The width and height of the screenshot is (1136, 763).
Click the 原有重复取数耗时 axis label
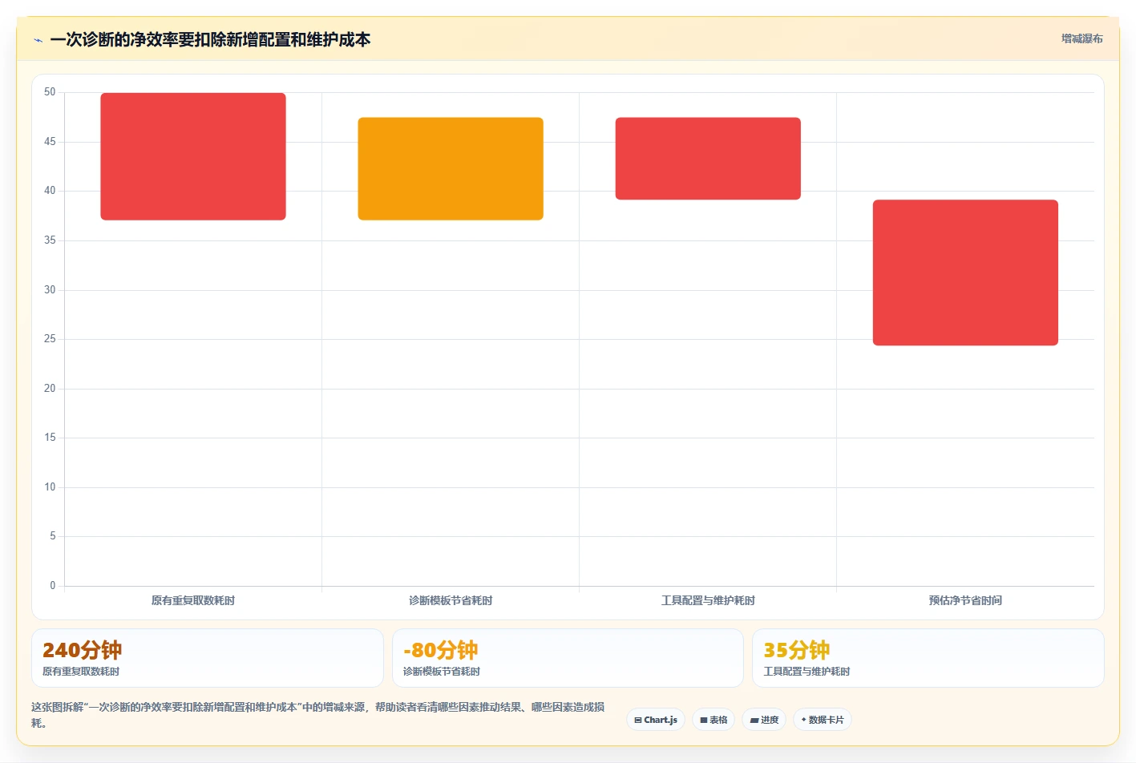pyautogui.click(x=193, y=600)
